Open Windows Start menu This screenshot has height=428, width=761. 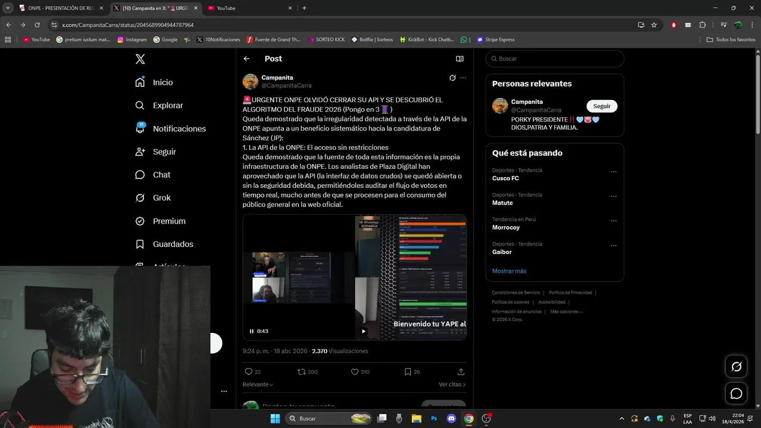pyautogui.click(x=275, y=418)
